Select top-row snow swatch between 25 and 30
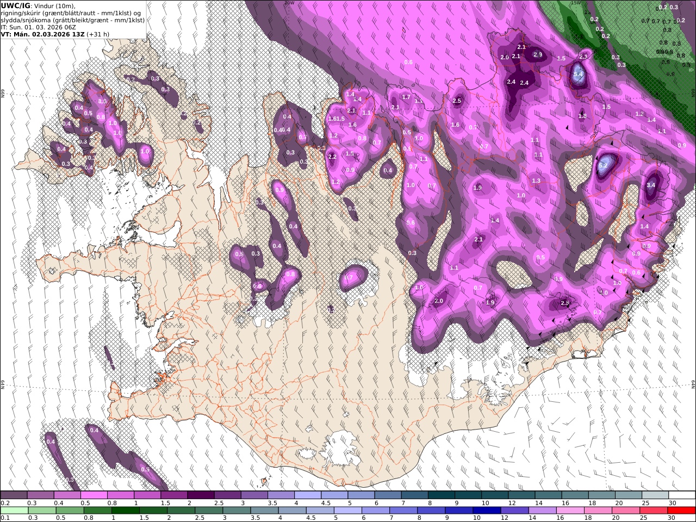Image resolution: width=696 pixels, height=522 pixels. [655, 495]
